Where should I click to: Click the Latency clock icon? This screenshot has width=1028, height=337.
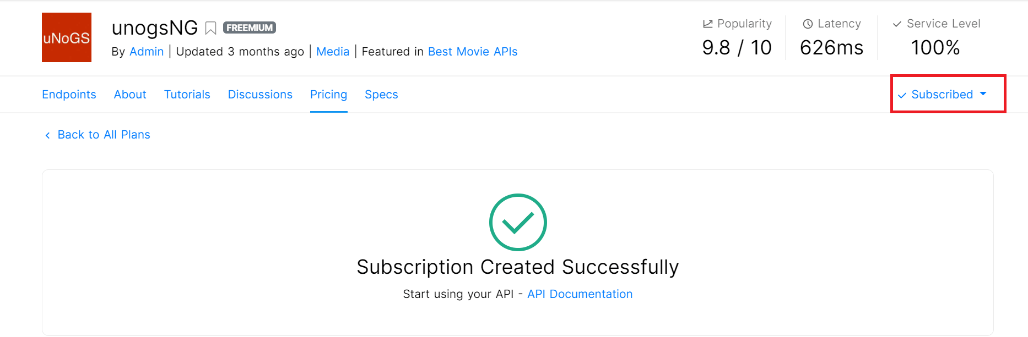pos(808,24)
